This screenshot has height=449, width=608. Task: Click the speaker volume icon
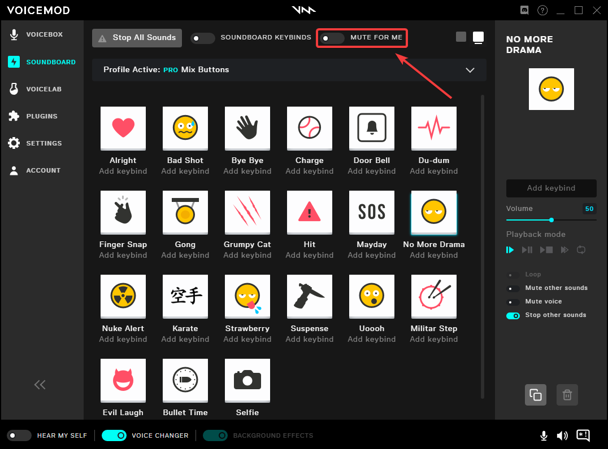tap(562, 436)
